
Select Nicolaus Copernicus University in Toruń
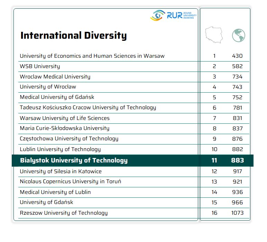point(71,181)
